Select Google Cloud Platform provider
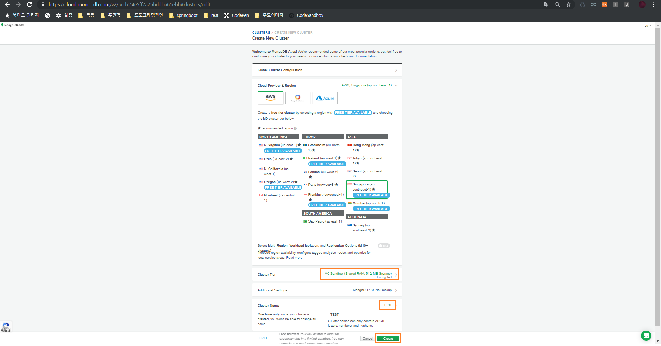The width and height of the screenshot is (661, 346). click(x=298, y=98)
